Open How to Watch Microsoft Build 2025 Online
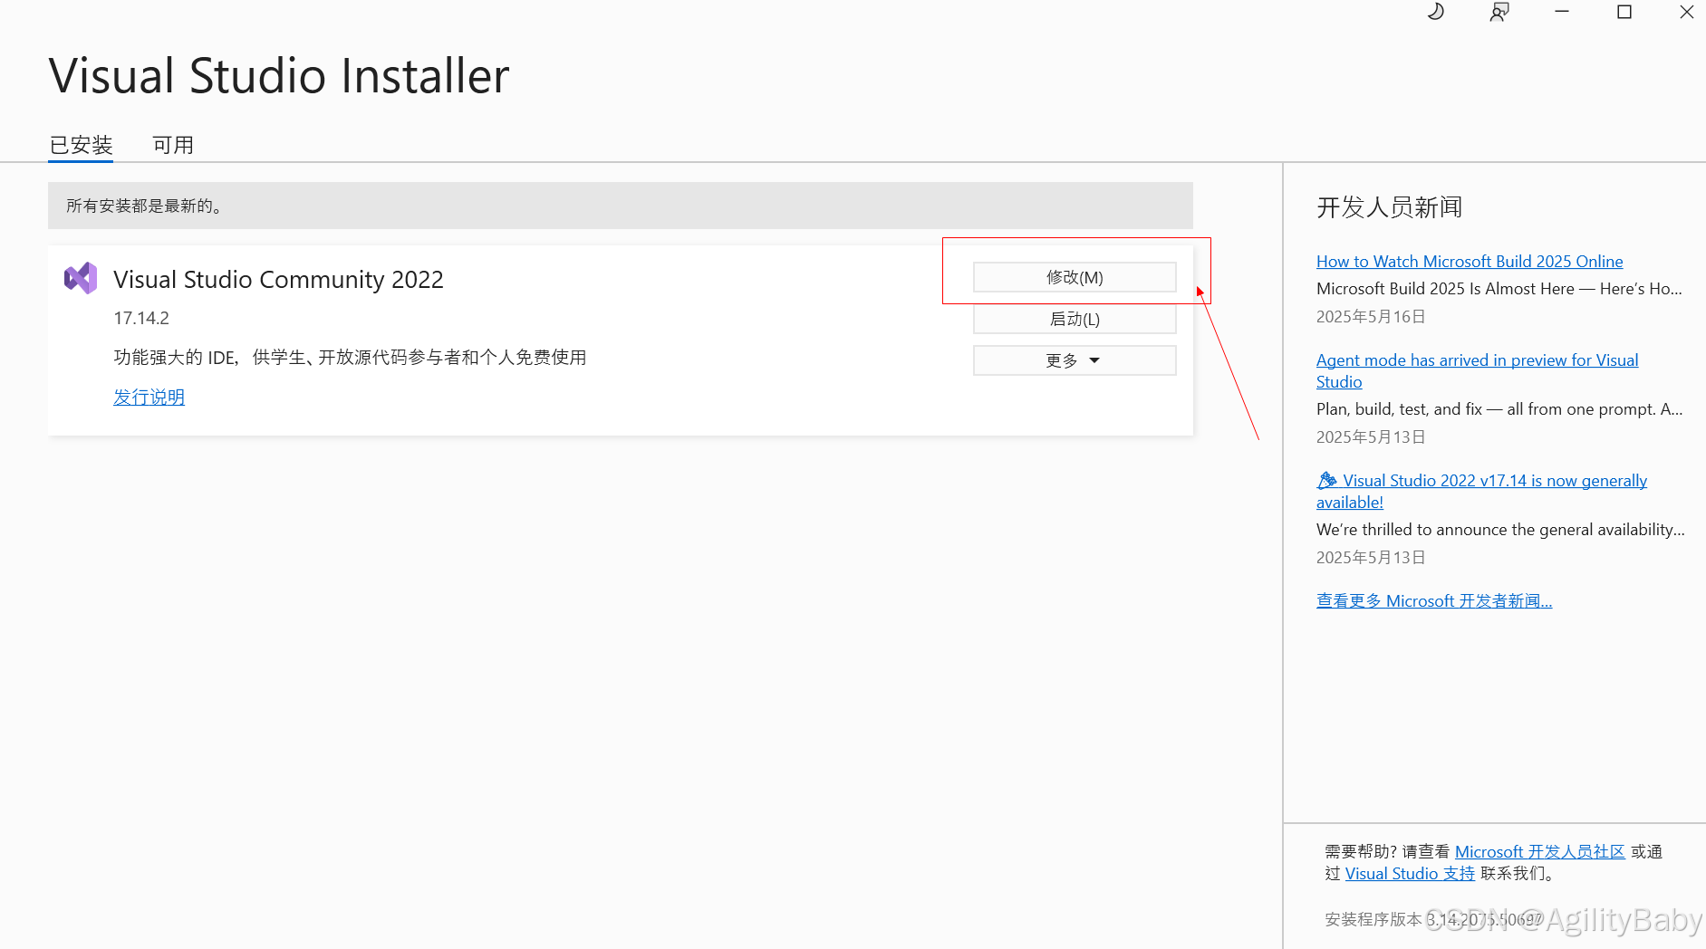1706x949 pixels. pos(1470,261)
